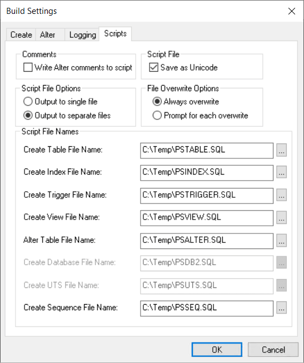The height and width of the screenshot is (363, 304).
Task: Browse for the Create Trigger file
Action: (282, 195)
